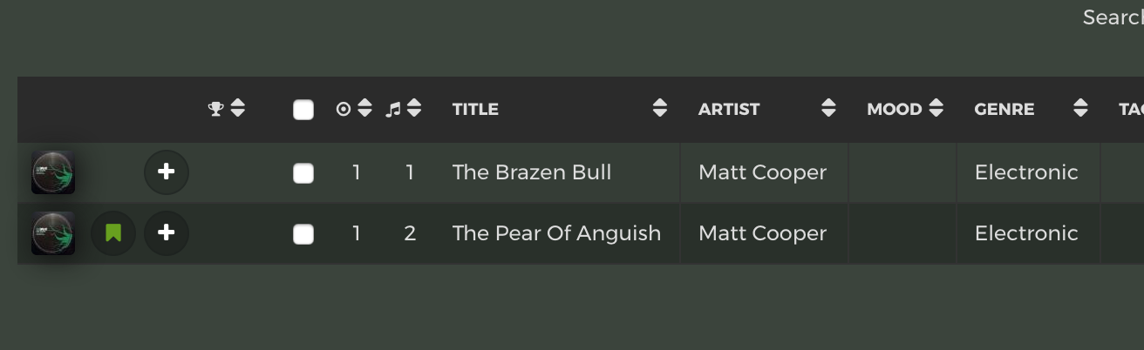
Task: Sort by Mood using its sort arrows
Action: tap(936, 109)
